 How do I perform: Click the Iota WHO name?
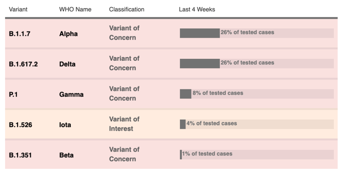coord(65,125)
